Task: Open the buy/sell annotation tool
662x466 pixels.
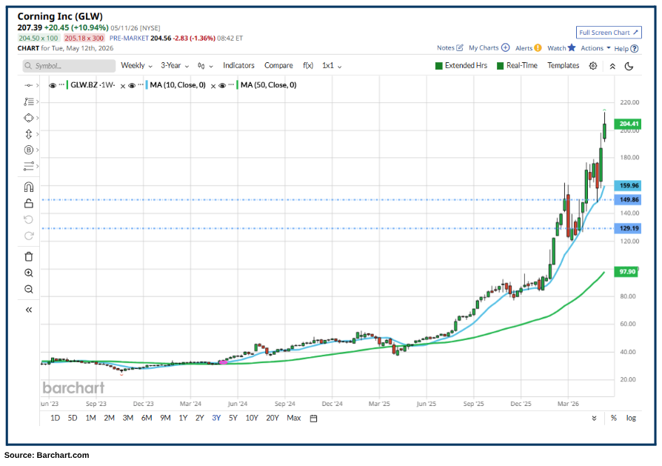Action: tap(29, 150)
